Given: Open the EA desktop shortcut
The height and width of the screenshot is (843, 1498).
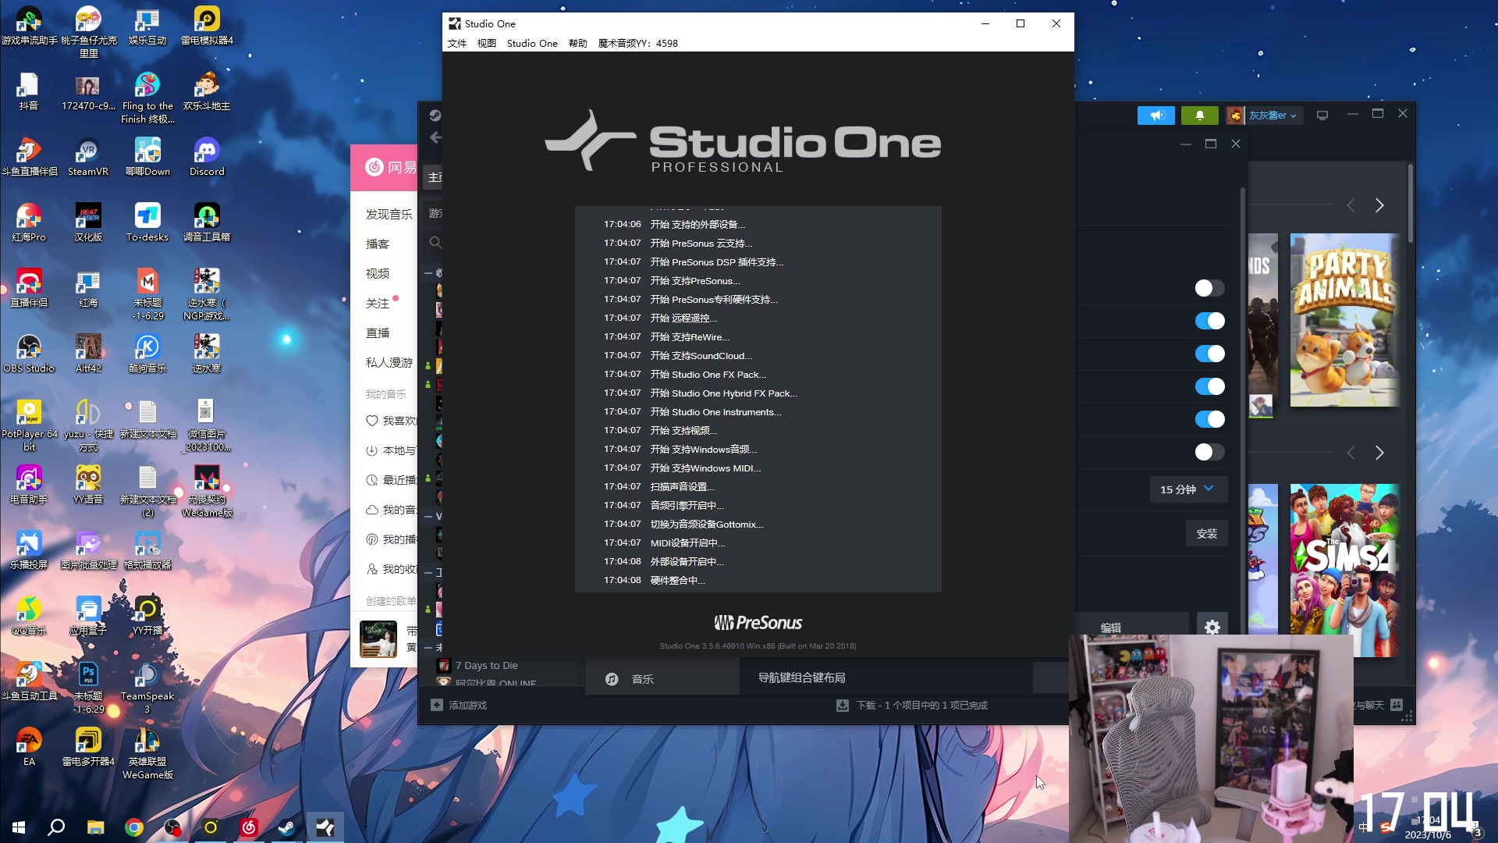Looking at the screenshot, I should coord(29,746).
